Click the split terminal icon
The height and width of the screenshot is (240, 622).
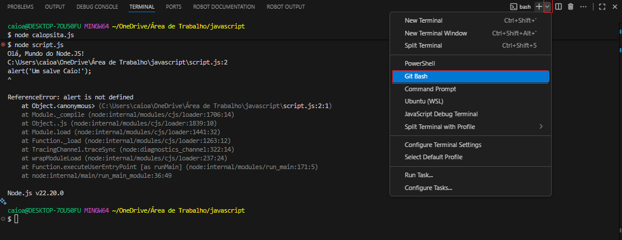(x=559, y=6)
